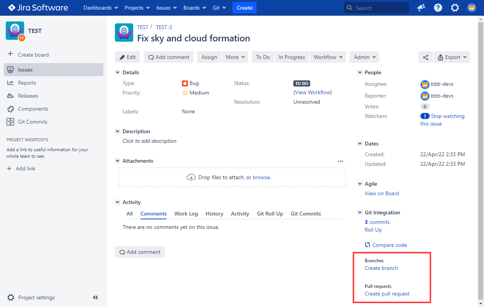
Task: Collapse the sidebar with double-chevron icon
Action: click(x=95, y=297)
